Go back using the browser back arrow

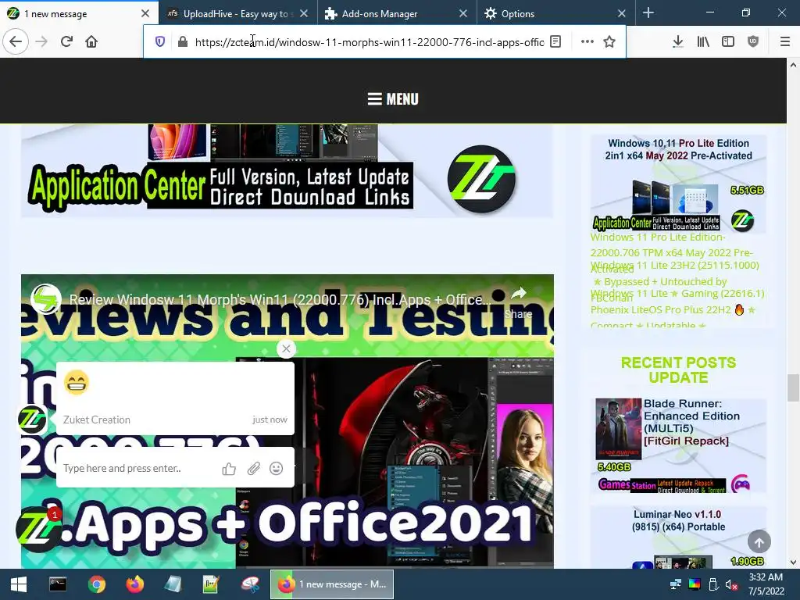16,41
